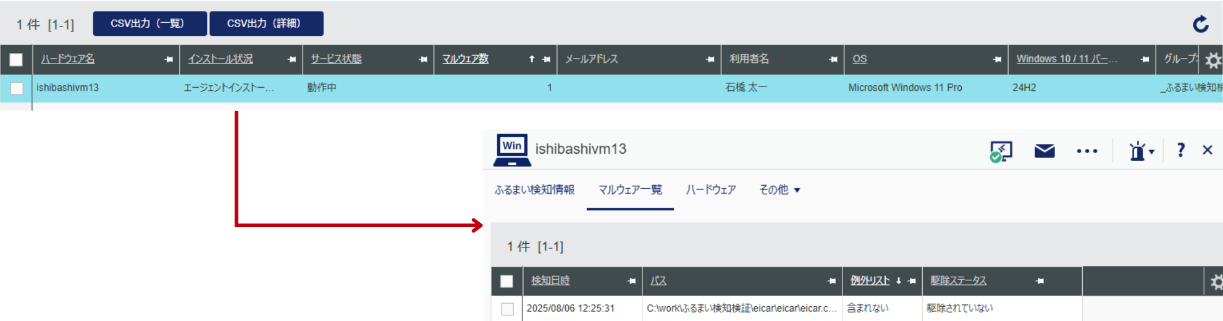The width and height of the screenshot is (1223, 321).
Task: Switch to the ふるまい検知情報 tab
Action: pos(534,190)
